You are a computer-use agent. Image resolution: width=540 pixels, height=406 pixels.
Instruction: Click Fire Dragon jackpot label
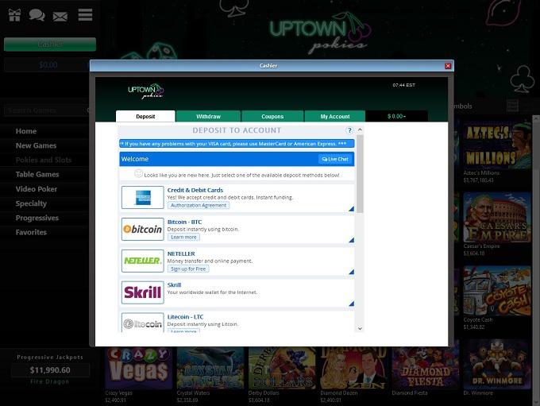click(x=49, y=381)
